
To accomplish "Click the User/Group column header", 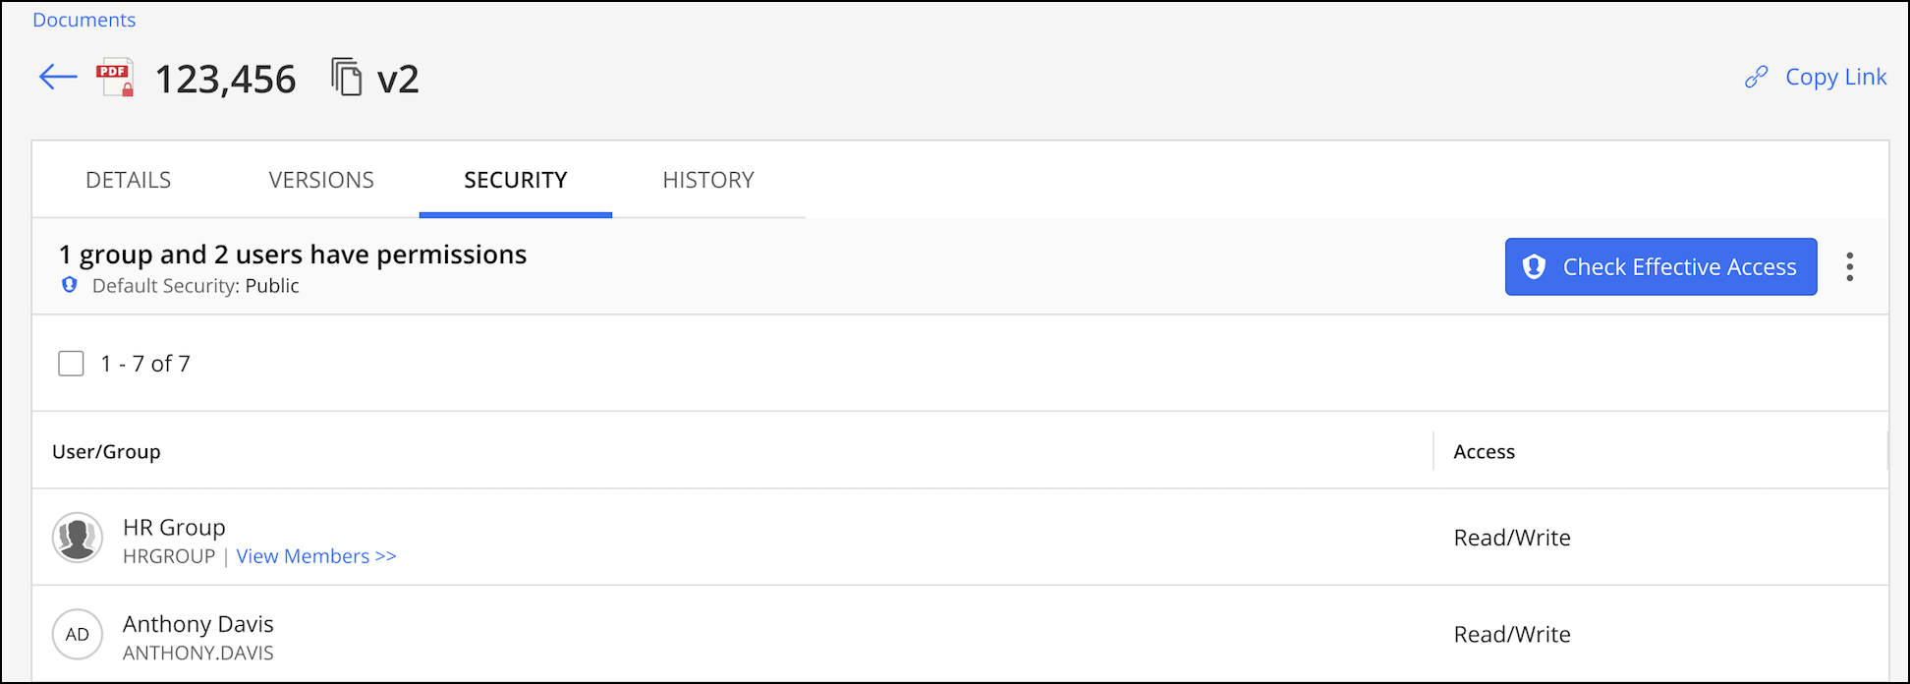I will (x=106, y=452).
